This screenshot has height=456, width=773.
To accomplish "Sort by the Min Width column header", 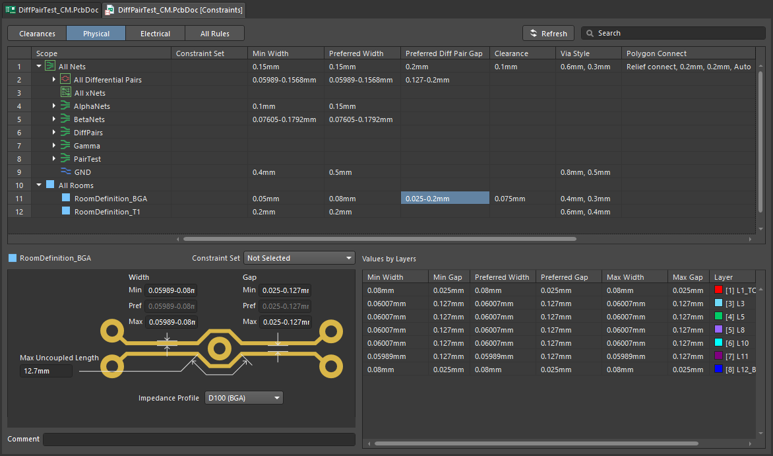I will point(286,53).
